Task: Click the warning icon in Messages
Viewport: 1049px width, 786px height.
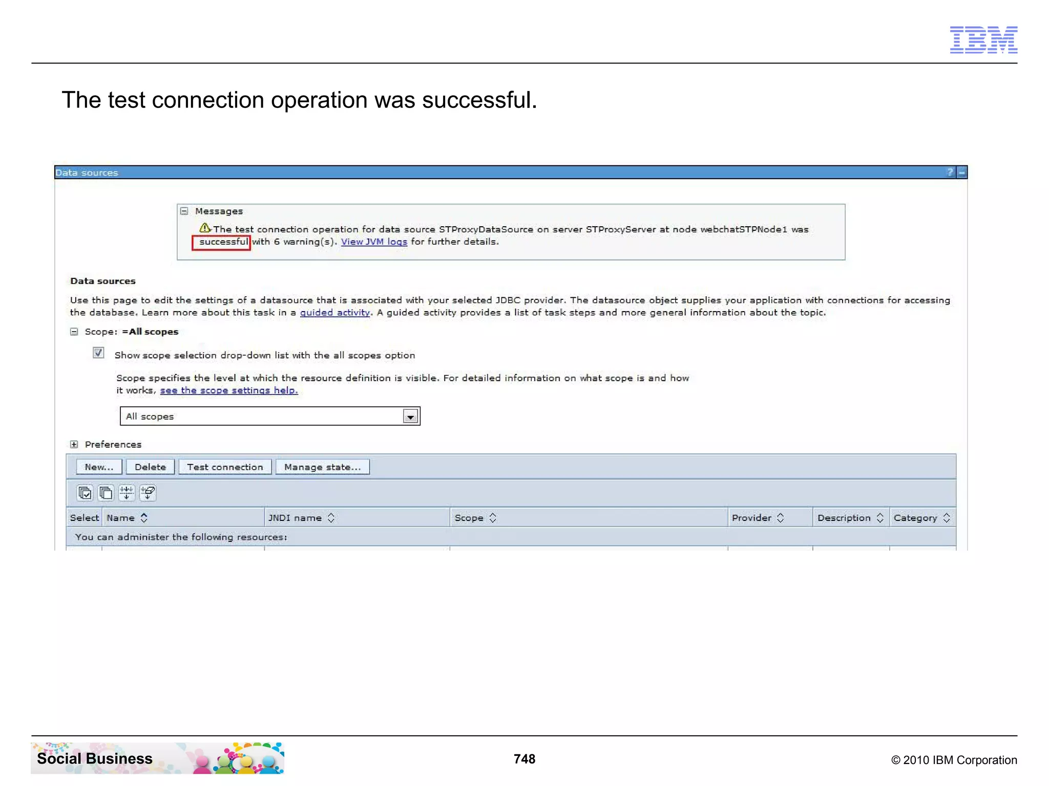Action: click(205, 228)
